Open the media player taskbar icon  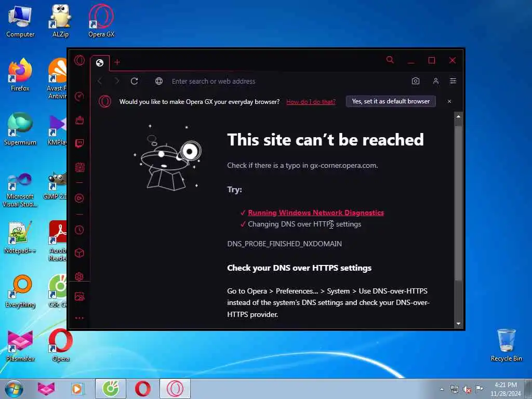(x=77, y=389)
